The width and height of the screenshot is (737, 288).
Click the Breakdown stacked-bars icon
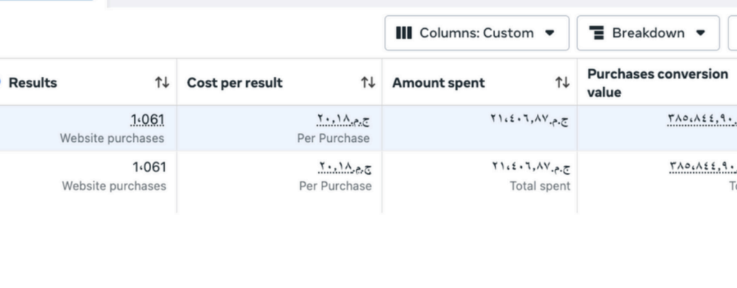coord(596,33)
